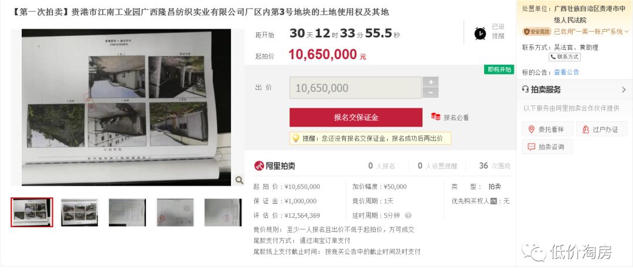Decrease bid with the minus stepper
The height and width of the screenshot is (280, 633).
430,93
